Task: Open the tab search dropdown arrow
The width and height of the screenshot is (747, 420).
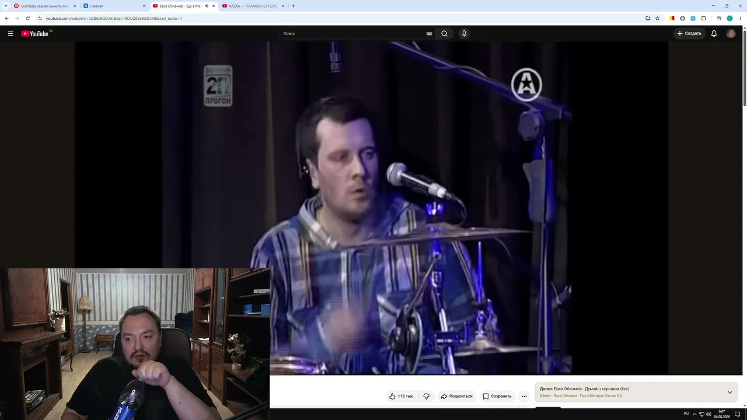Action: click(x=5, y=6)
